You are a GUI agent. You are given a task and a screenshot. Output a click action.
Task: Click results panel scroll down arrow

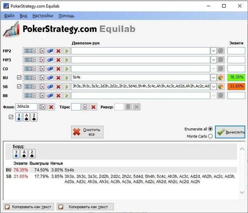click(x=242, y=192)
